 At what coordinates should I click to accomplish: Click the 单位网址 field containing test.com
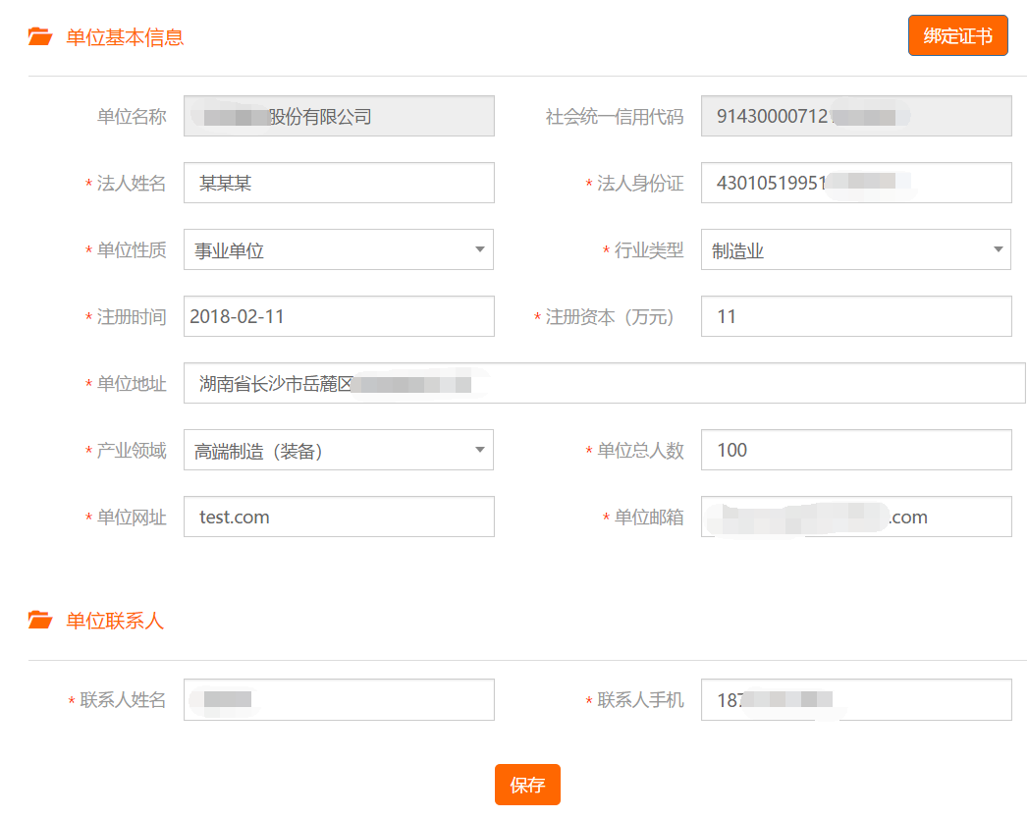click(x=338, y=517)
